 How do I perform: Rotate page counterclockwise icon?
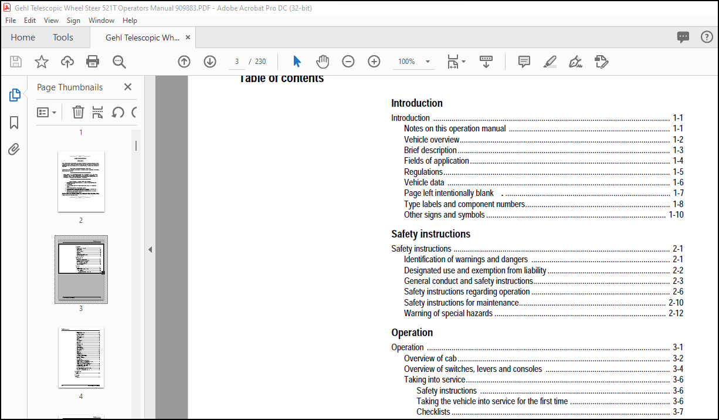(x=118, y=112)
